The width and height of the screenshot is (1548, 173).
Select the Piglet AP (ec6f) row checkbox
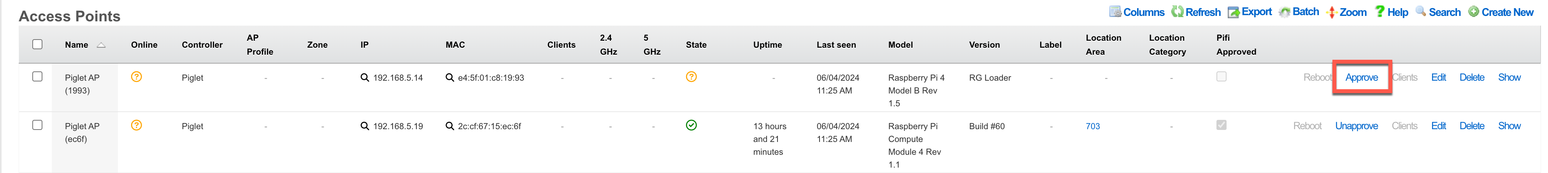37,125
